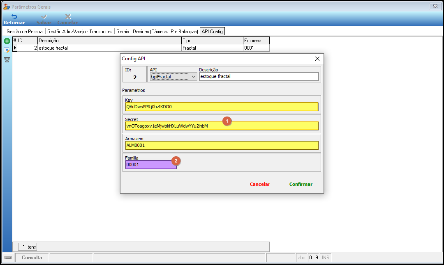Switch to Gestão de Pessoal tab
The height and width of the screenshot is (265, 444).
[x=25, y=31]
